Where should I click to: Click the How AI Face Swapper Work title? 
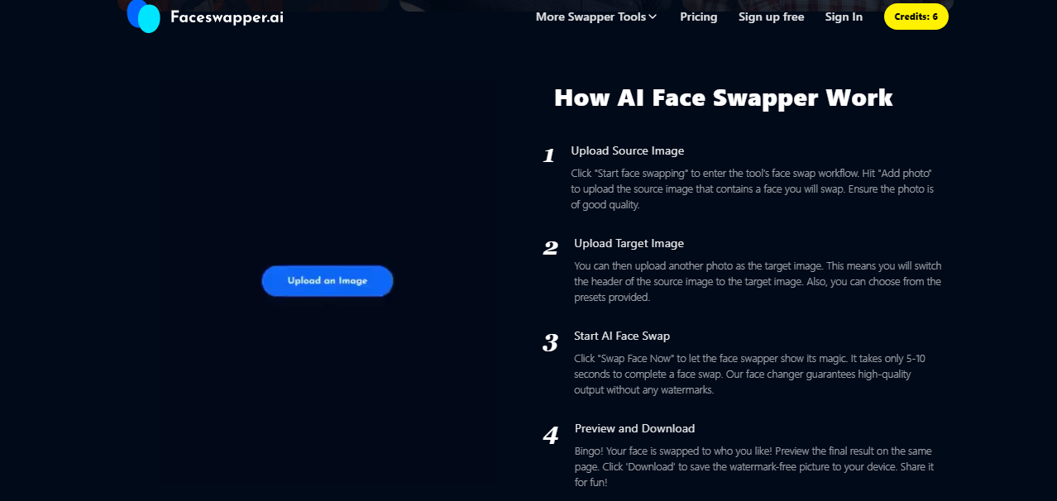tap(724, 98)
